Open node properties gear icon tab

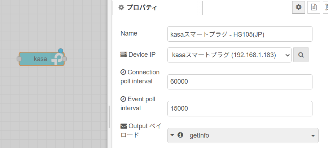click(x=298, y=7)
